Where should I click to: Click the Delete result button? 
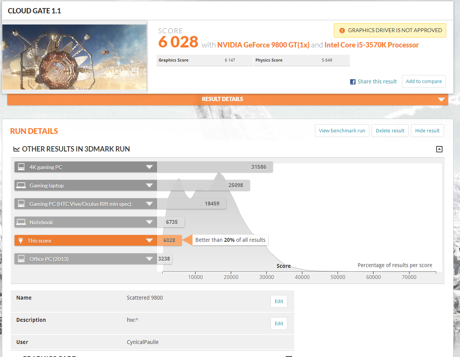(x=390, y=130)
